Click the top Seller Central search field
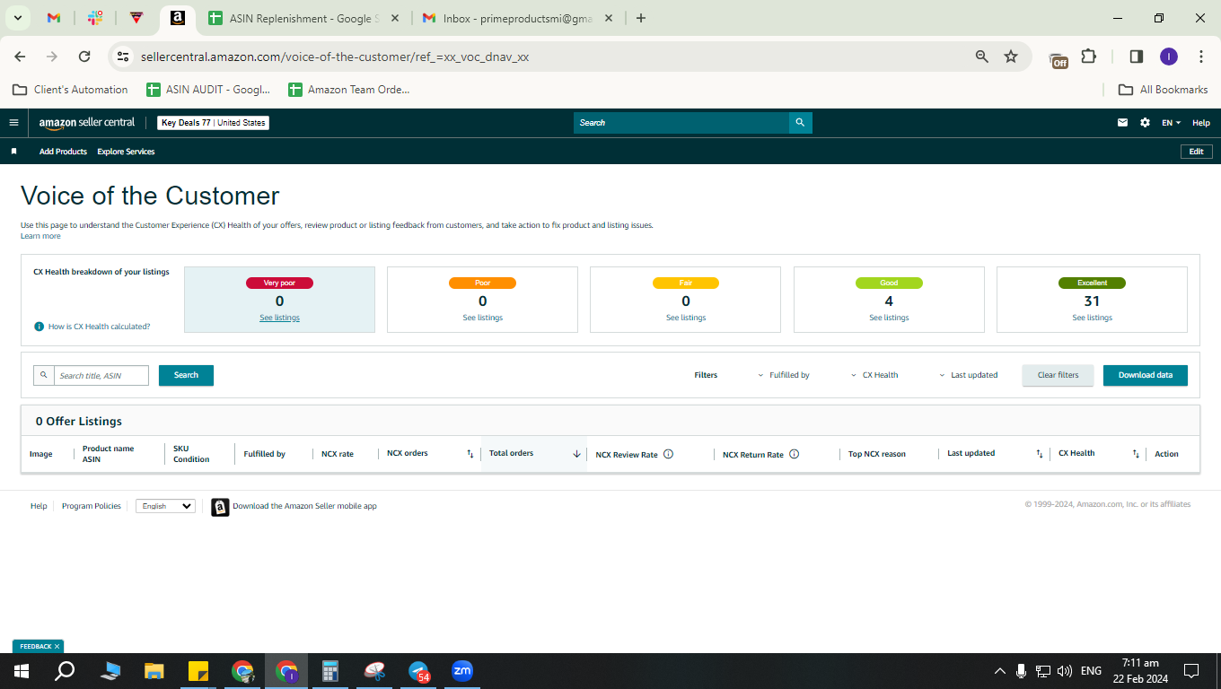 click(681, 123)
